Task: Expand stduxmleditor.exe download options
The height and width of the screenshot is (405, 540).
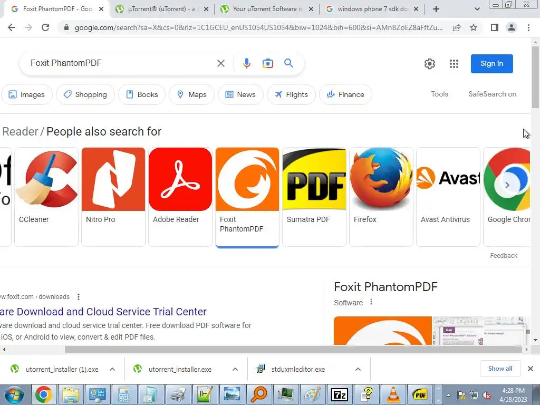Action: click(358, 369)
